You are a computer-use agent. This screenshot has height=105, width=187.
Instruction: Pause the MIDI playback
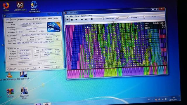(x=72, y=20)
